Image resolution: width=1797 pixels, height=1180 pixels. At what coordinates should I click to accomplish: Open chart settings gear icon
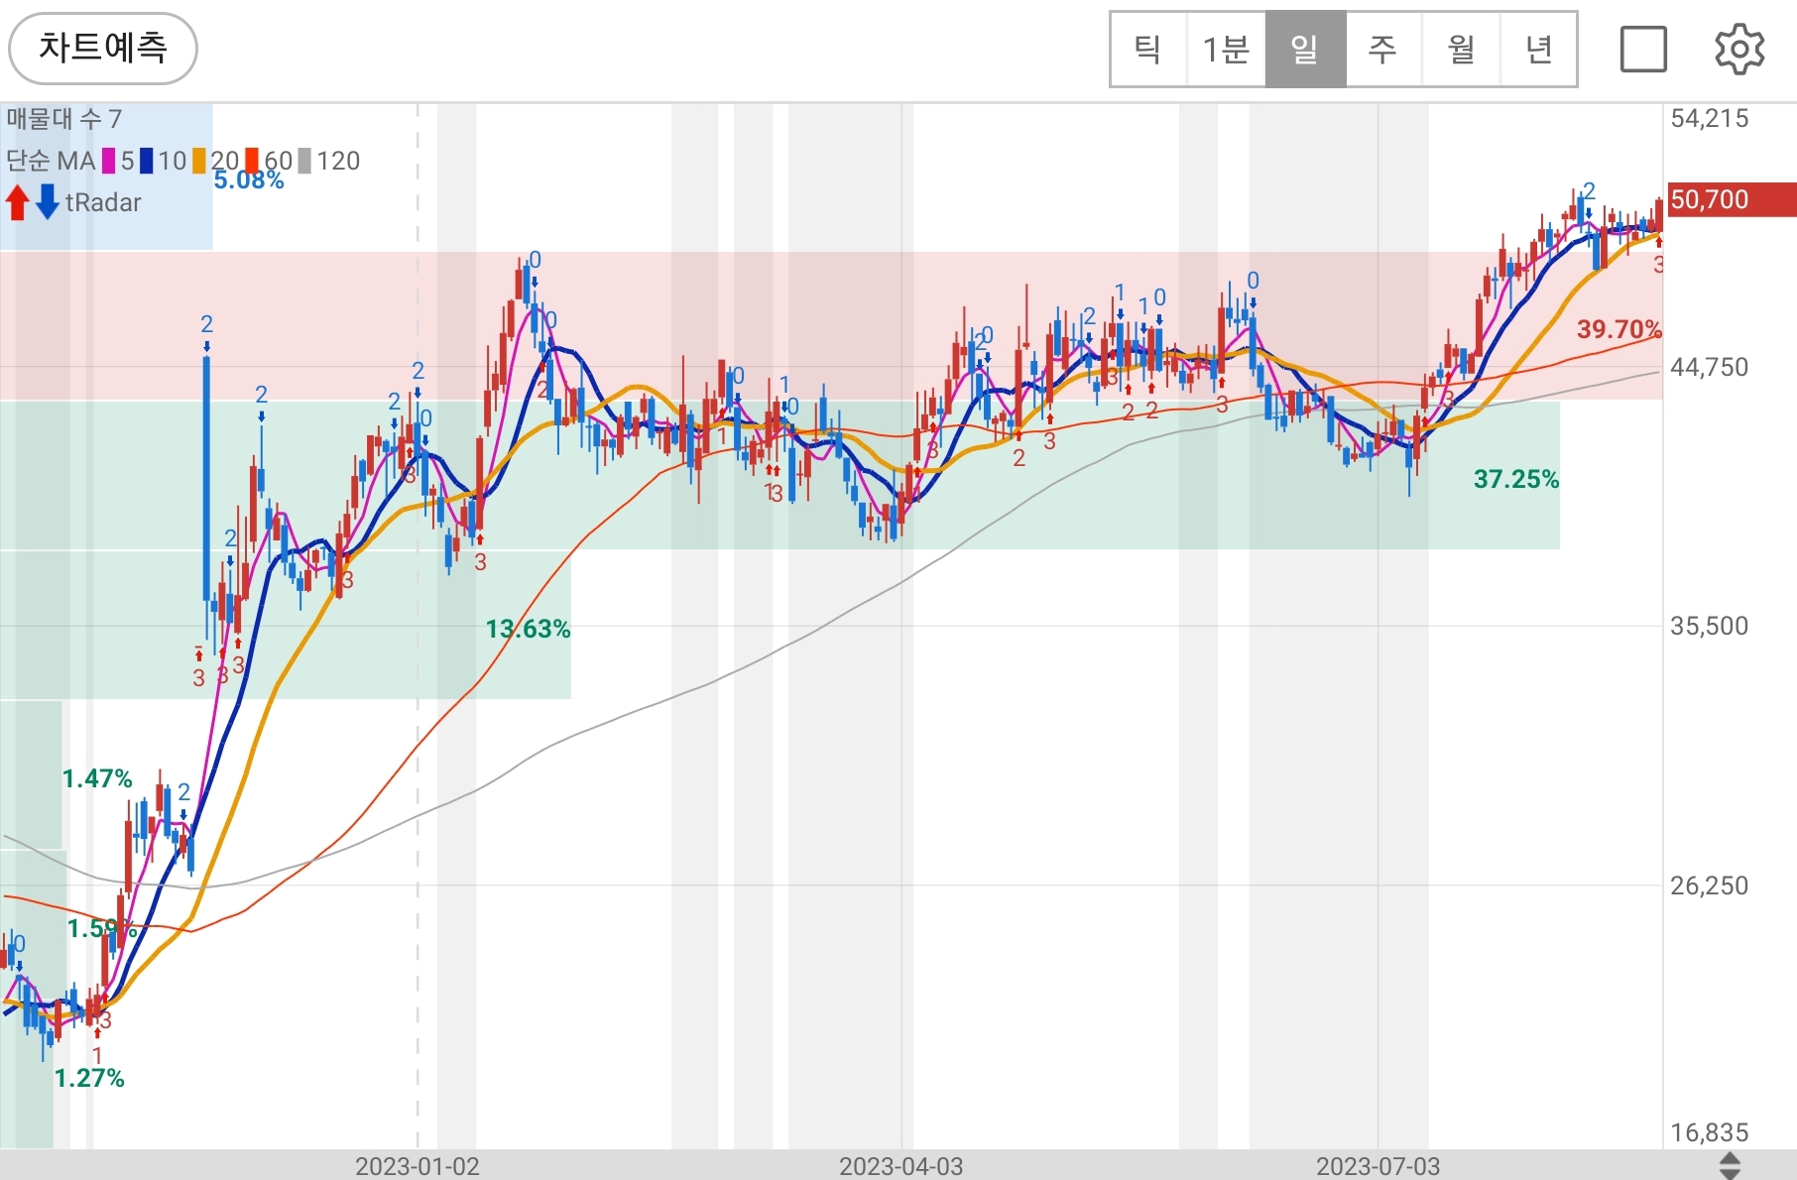1739,50
